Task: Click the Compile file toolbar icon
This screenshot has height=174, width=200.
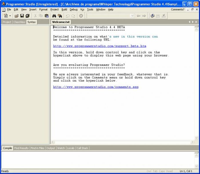Action: coord(152,16)
